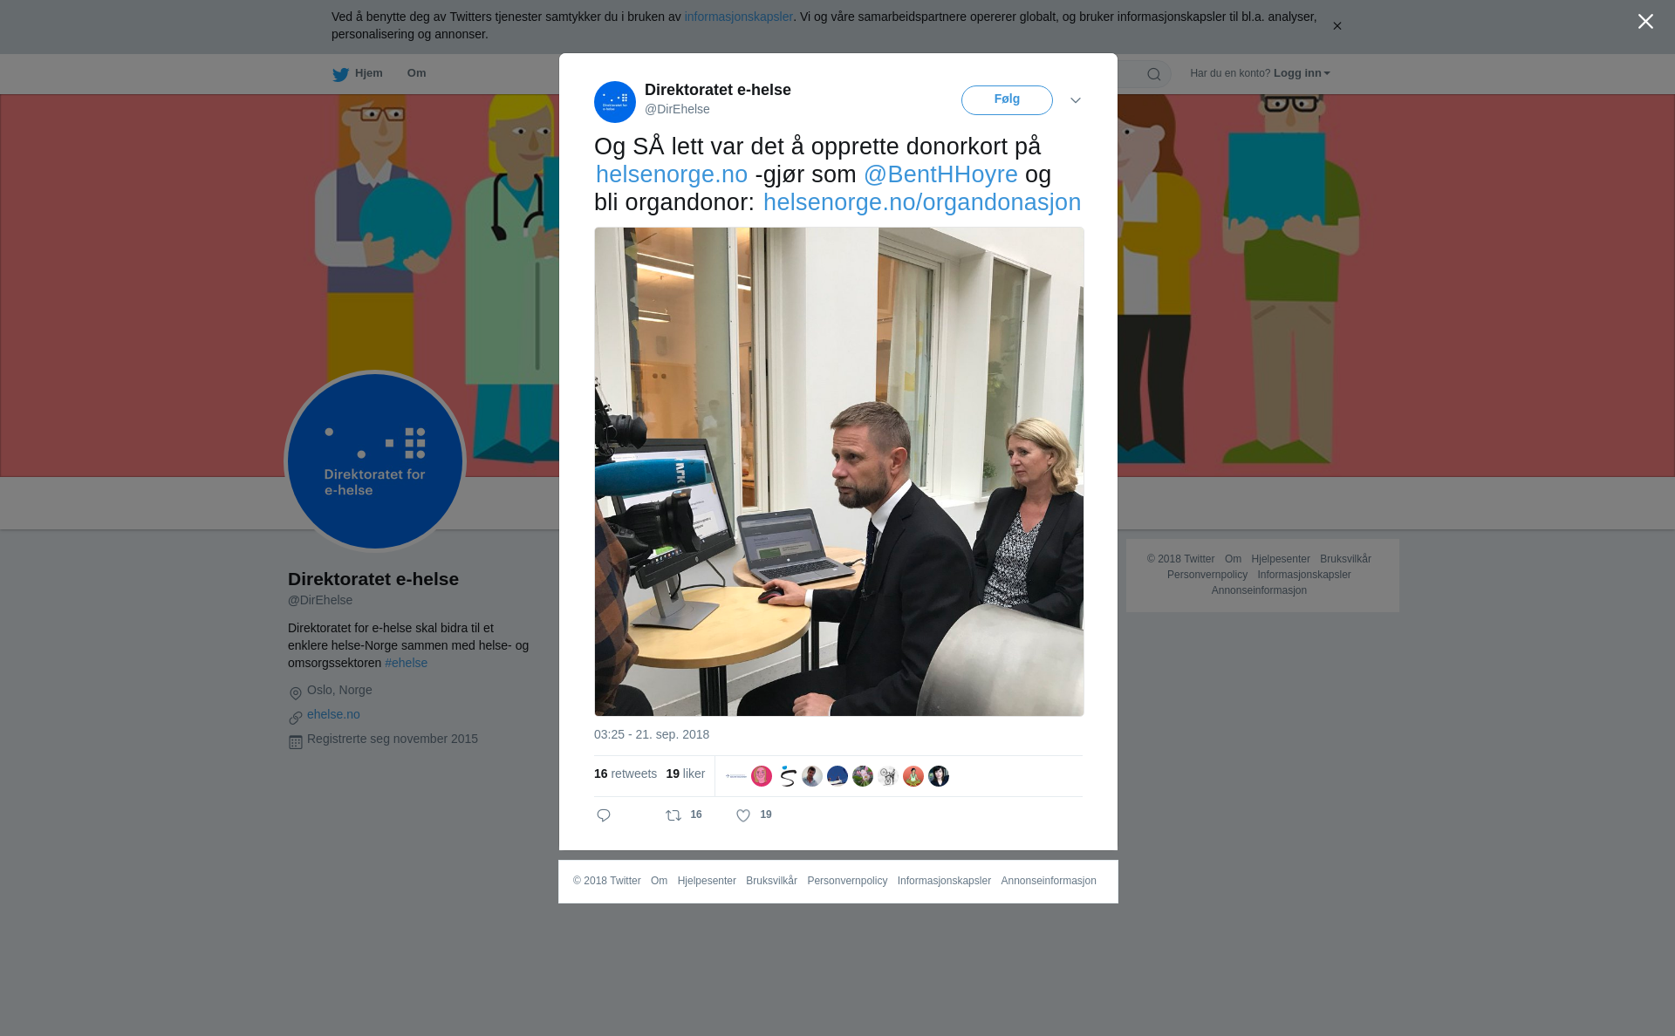Click last liker avatar in row
The width and height of the screenshot is (1675, 1036).
(x=939, y=776)
